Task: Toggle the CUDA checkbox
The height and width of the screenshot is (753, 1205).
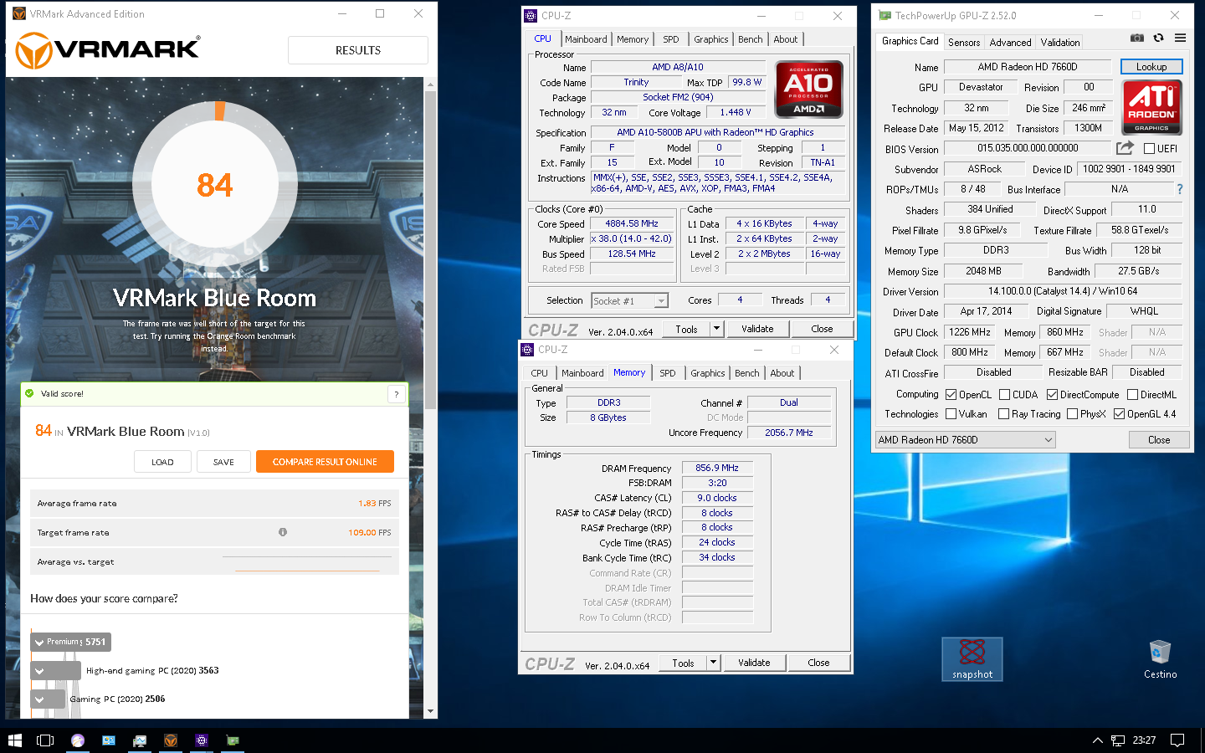Action: pyautogui.click(x=1004, y=395)
